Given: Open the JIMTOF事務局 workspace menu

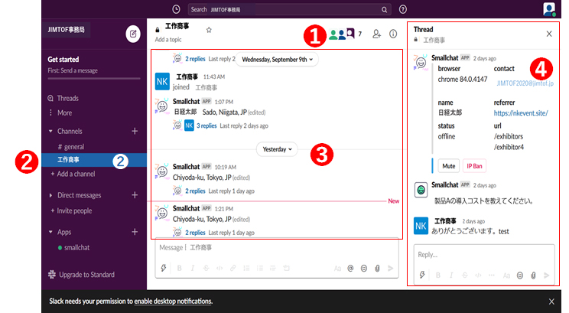Looking at the screenshot, I should 67,30.
